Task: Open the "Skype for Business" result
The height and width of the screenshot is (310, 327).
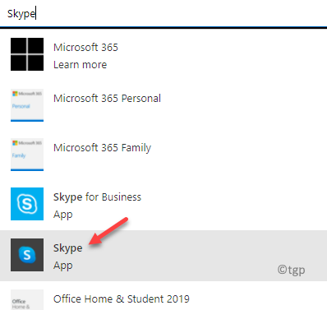Action: click(x=97, y=197)
